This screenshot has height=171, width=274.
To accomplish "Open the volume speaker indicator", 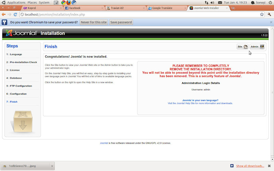I will 212,3.
